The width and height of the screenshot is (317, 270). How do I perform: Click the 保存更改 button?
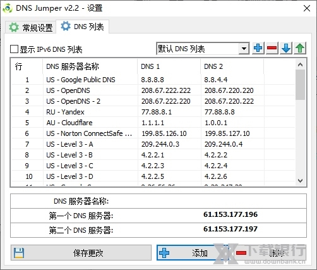coord(81,252)
